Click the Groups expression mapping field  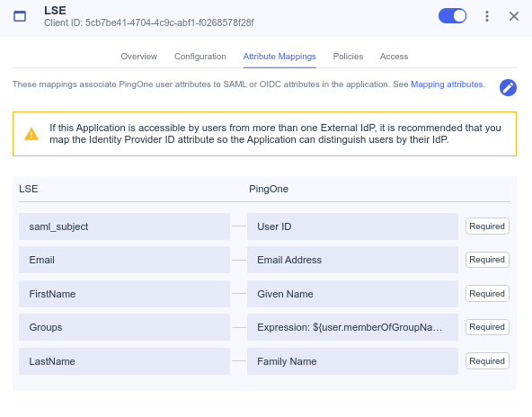352,327
